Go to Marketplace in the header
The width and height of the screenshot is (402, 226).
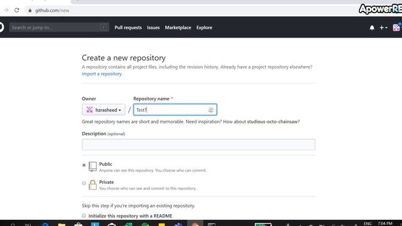click(178, 28)
